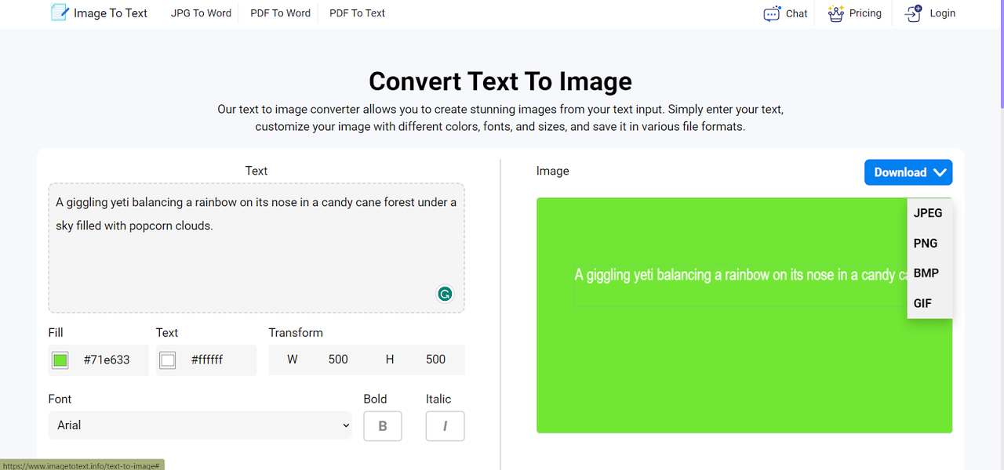Open PDF To Word page
Viewport: 1004px width, 470px height.
pos(281,13)
